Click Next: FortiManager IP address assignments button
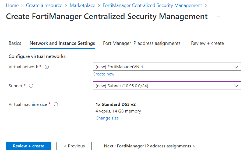The image size is (247, 156). (x=149, y=146)
